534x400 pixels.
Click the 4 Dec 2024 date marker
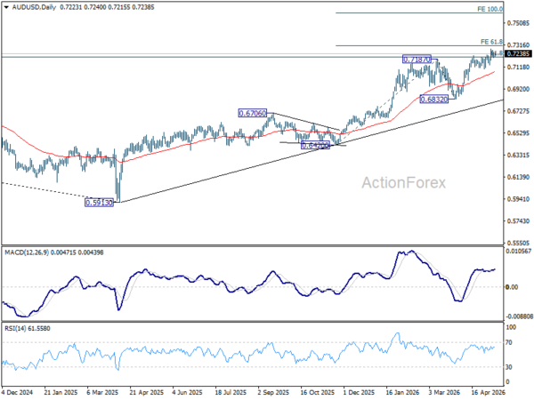[x=17, y=392]
